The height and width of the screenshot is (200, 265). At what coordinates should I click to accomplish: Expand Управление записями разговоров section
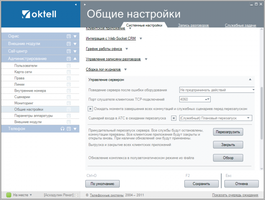coord(146,59)
